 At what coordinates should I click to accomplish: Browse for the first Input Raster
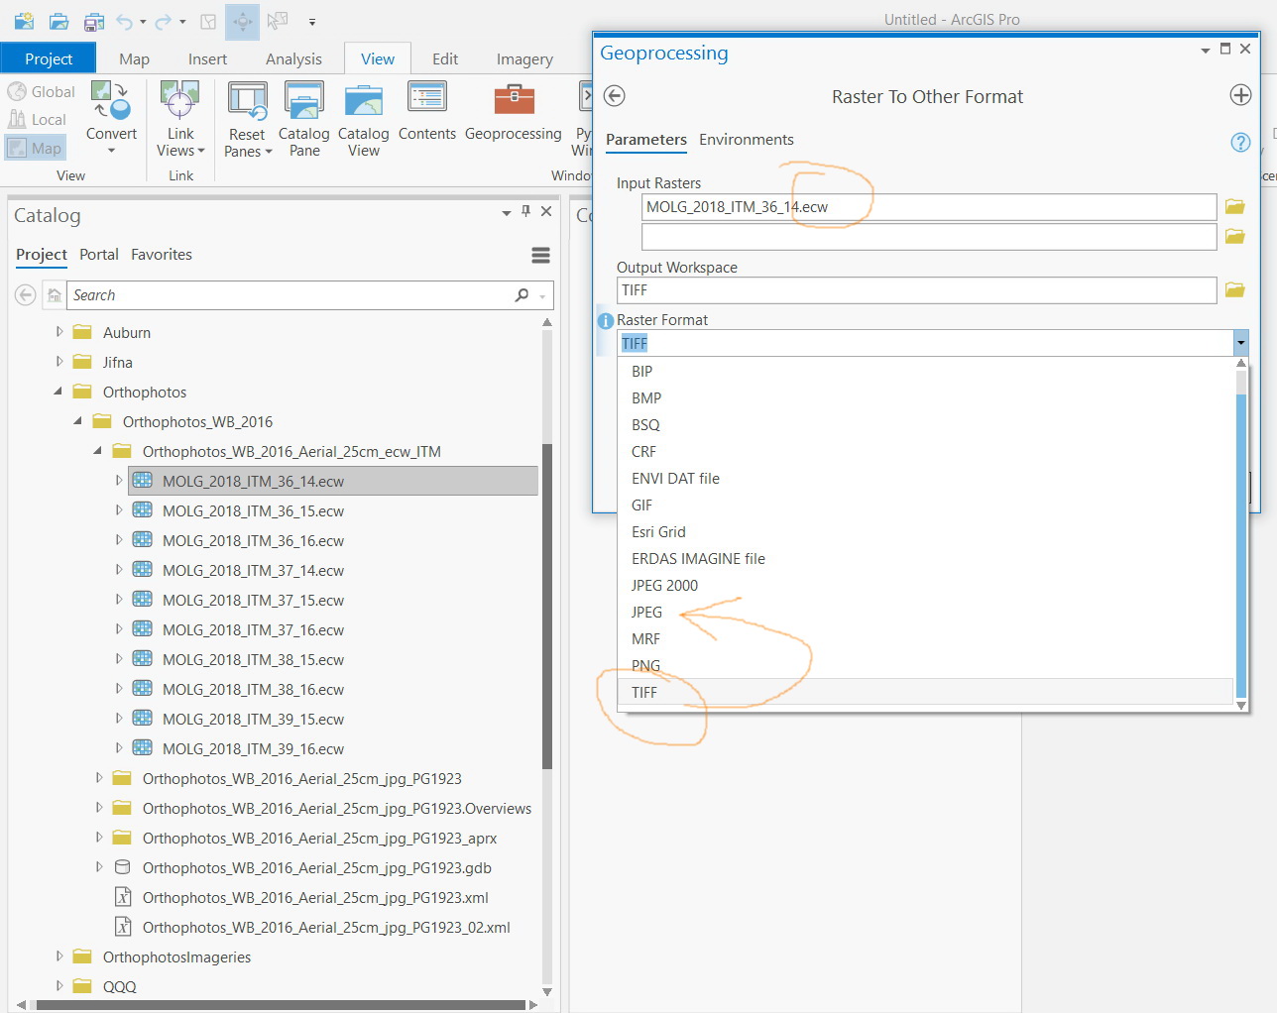pyautogui.click(x=1234, y=206)
